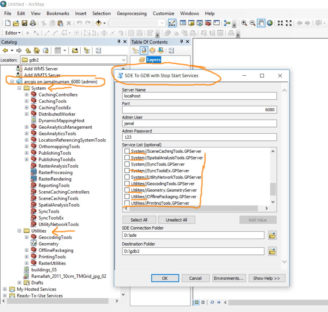Check System//UtilityNetworkTools.GPServer in the service list
This screenshot has width=328, height=312.
[x=127, y=177]
